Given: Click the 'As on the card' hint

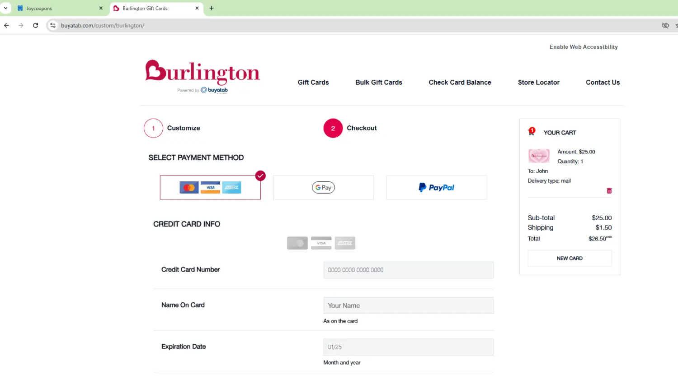Looking at the screenshot, I should pos(340,321).
